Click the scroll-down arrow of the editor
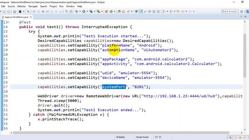Image resolution: width=249 pixels, height=140 pixels. [x=245, y=129]
